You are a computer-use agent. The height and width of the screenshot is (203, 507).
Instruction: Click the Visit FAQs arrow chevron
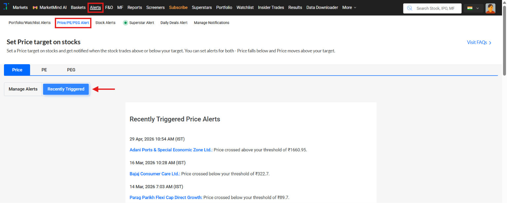(x=490, y=43)
